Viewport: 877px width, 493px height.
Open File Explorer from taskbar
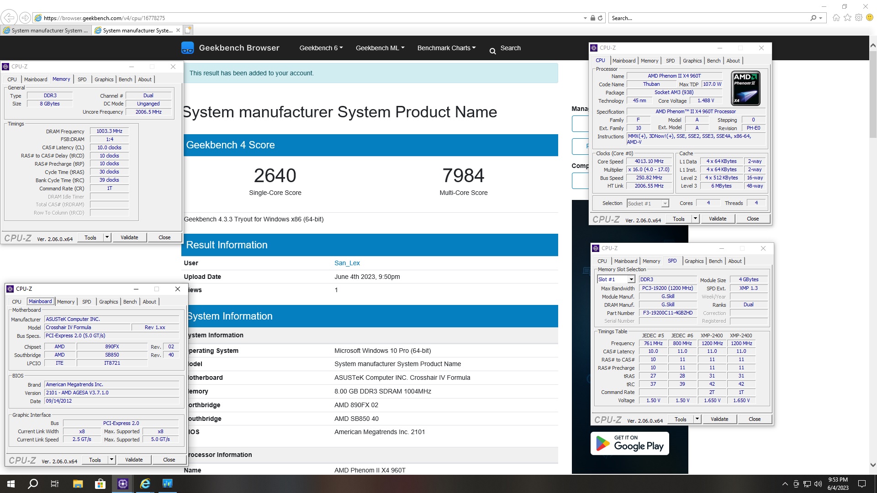coord(78,484)
